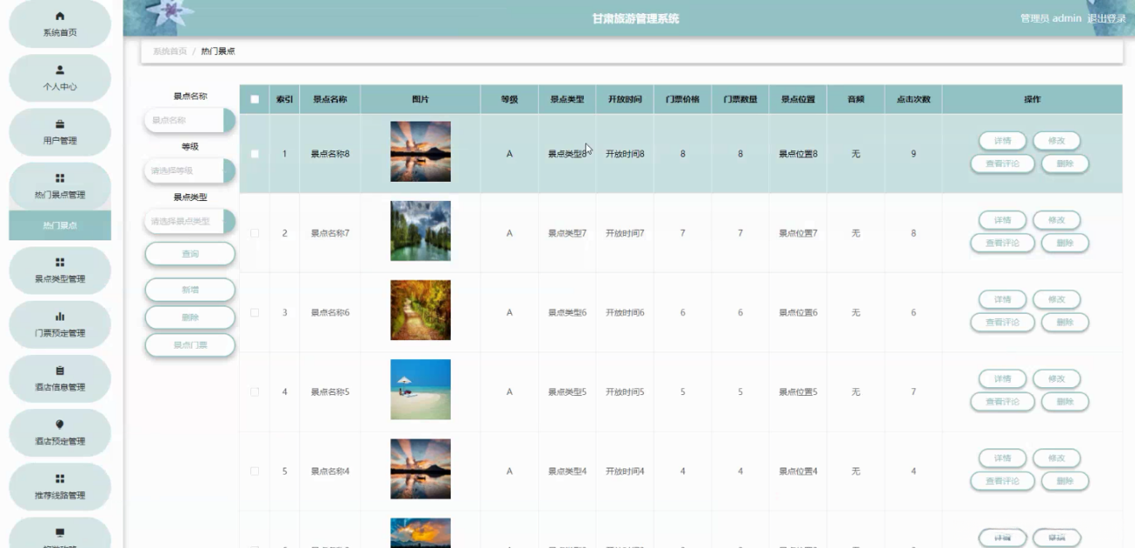Viewport: 1135px width, 548px height.
Task: Open the 请选择景点类型 dropdown
Action: 190,222
